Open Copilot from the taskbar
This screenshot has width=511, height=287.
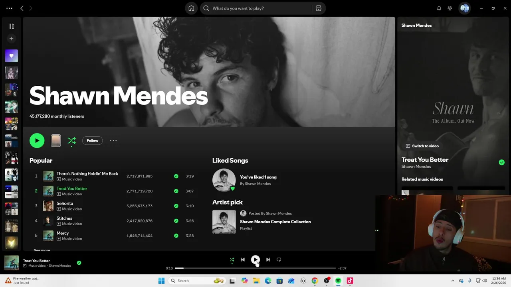point(244,281)
